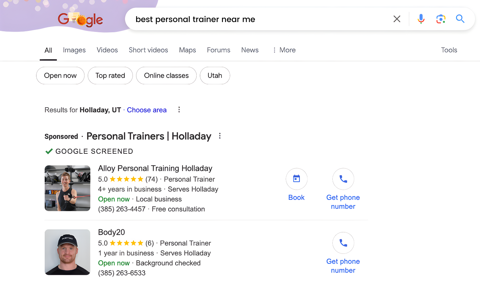Open options menu next to Choose area
Viewport: 480px width, 290px height.
pyautogui.click(x=179, y=110)
